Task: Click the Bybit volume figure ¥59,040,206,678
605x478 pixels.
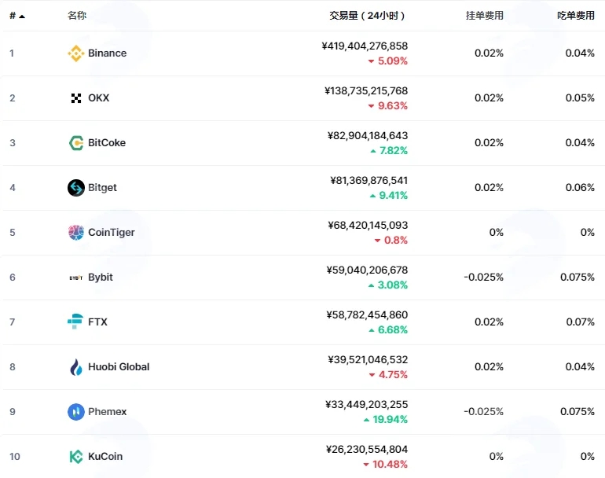Action: [367, 270]
